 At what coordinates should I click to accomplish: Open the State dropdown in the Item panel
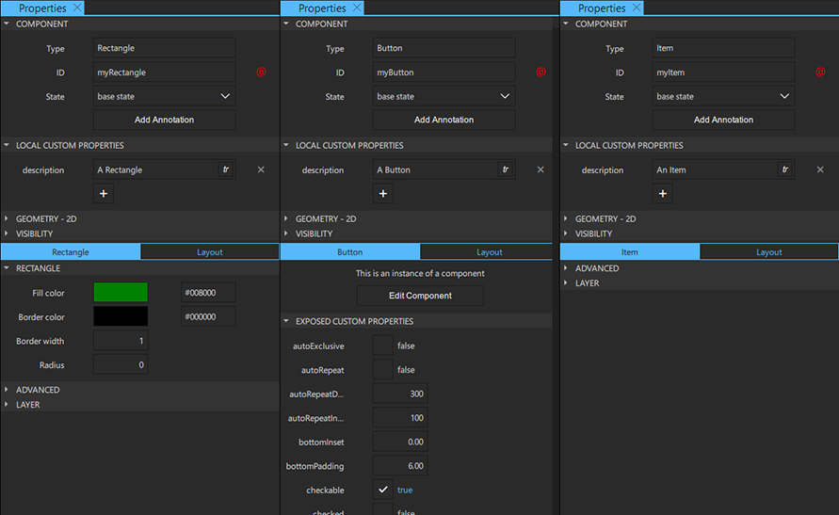tap(723, 96)
